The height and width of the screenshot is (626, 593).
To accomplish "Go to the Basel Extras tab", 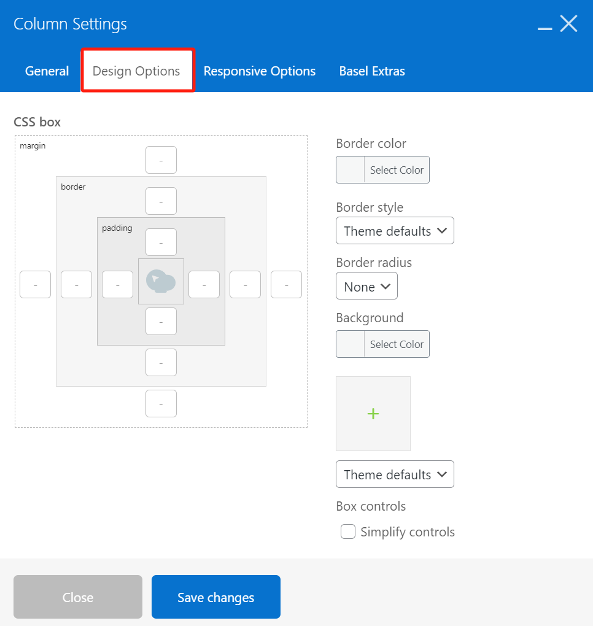I will (x=371, y=71).
